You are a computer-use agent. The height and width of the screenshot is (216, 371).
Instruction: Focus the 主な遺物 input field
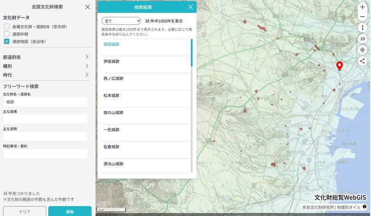[46, 137]
